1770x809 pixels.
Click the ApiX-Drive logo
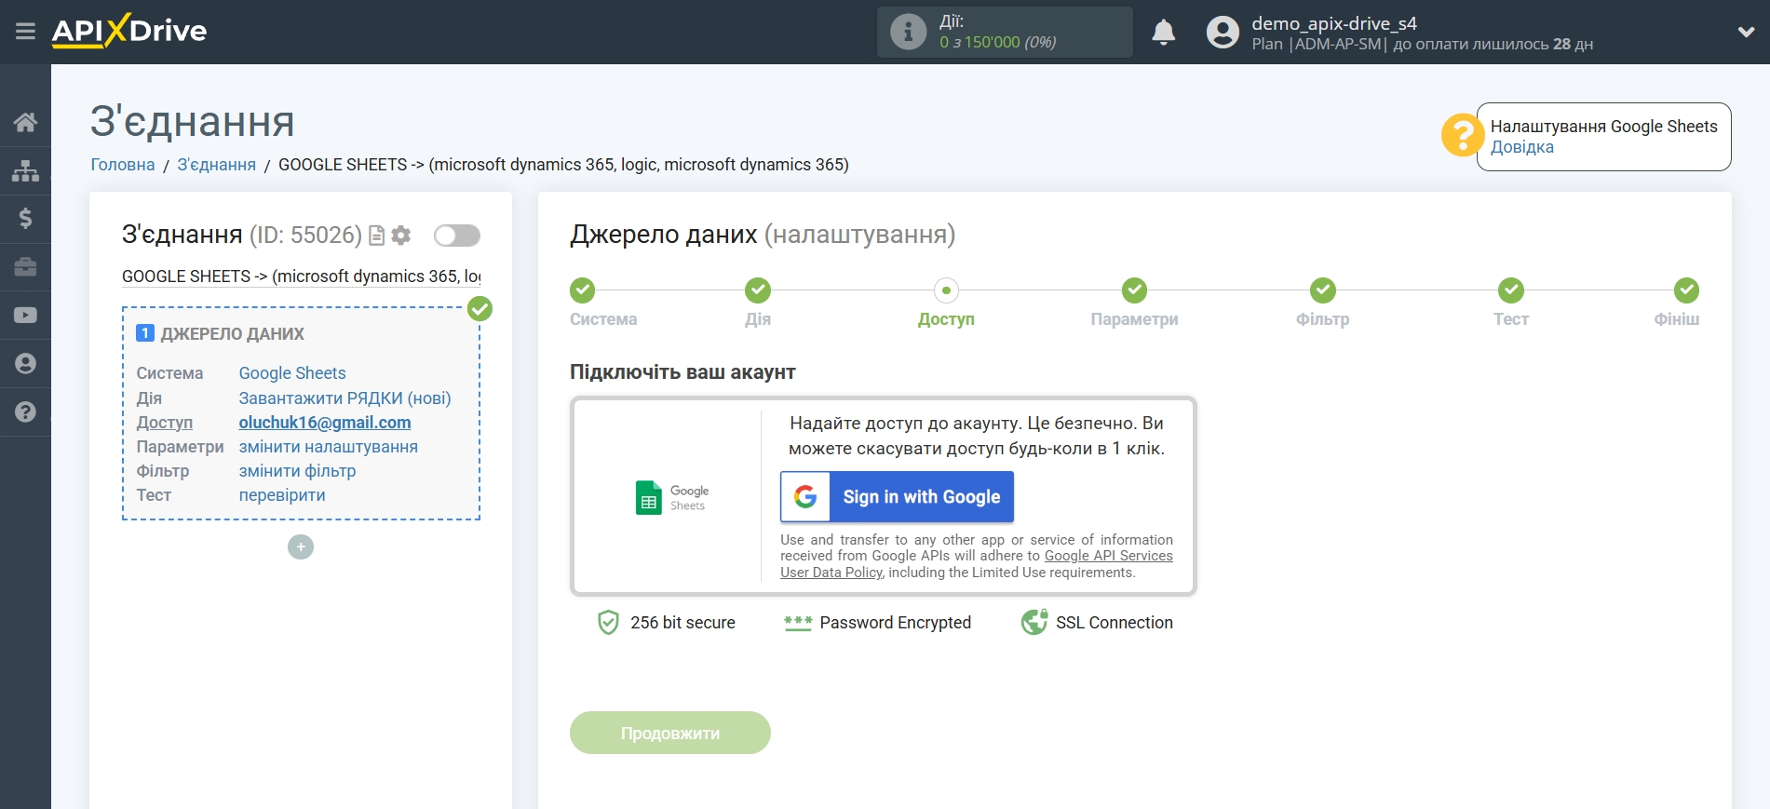pos(129,31)
